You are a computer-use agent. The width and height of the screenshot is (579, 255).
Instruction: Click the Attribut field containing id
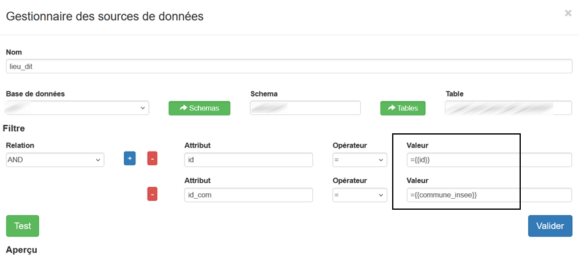(248, 160)
